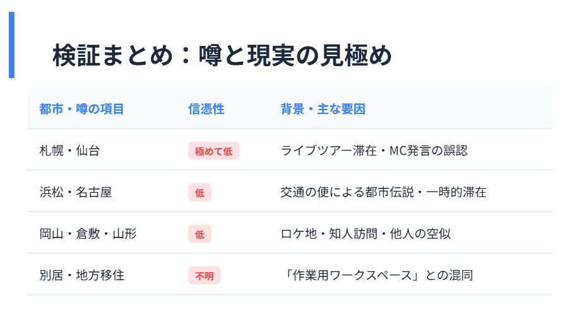The width and height of the screenshot is (565, 313).
Task: Click the 不明 credibility badge
Action: (x=204, y=276)
